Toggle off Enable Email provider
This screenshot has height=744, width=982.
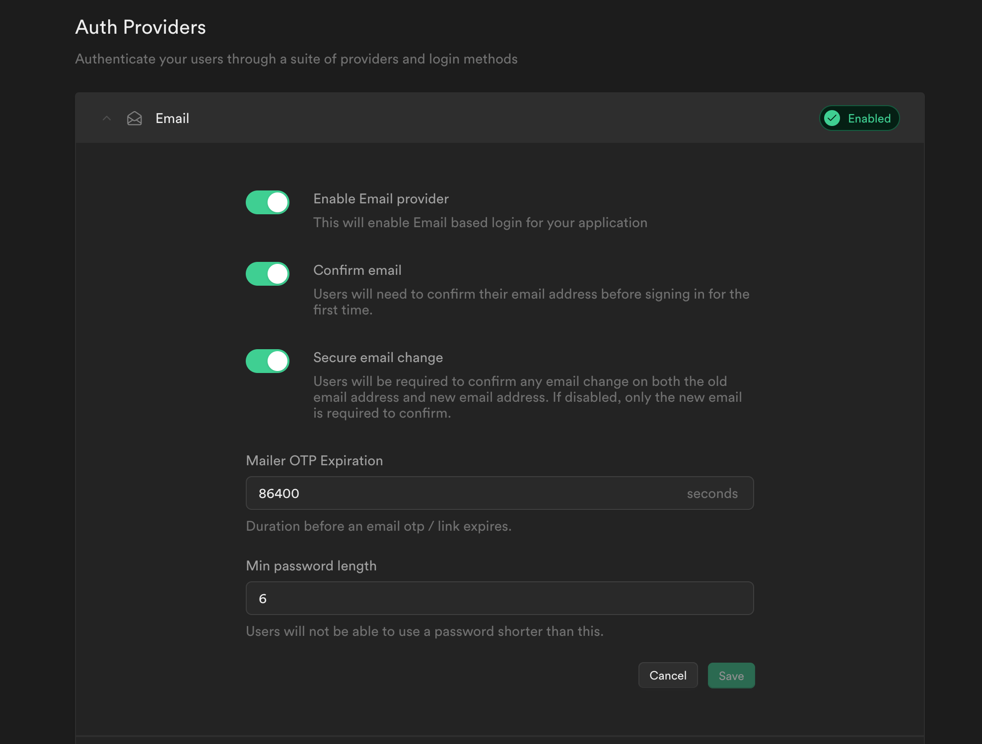click(x=267, y=202)
